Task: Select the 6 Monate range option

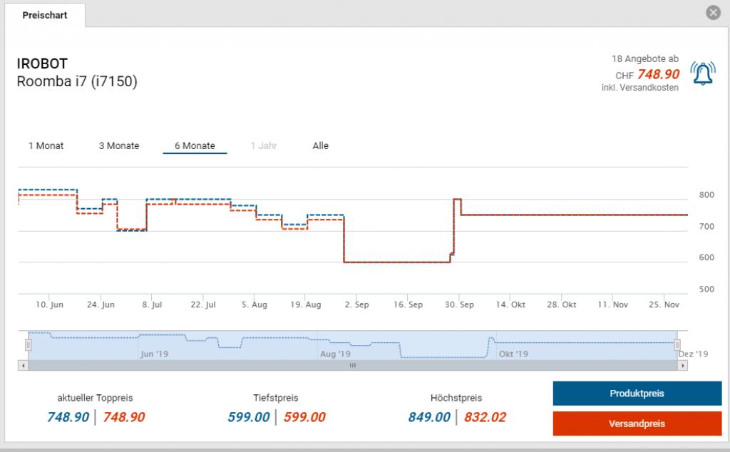Action: point(195,145)
